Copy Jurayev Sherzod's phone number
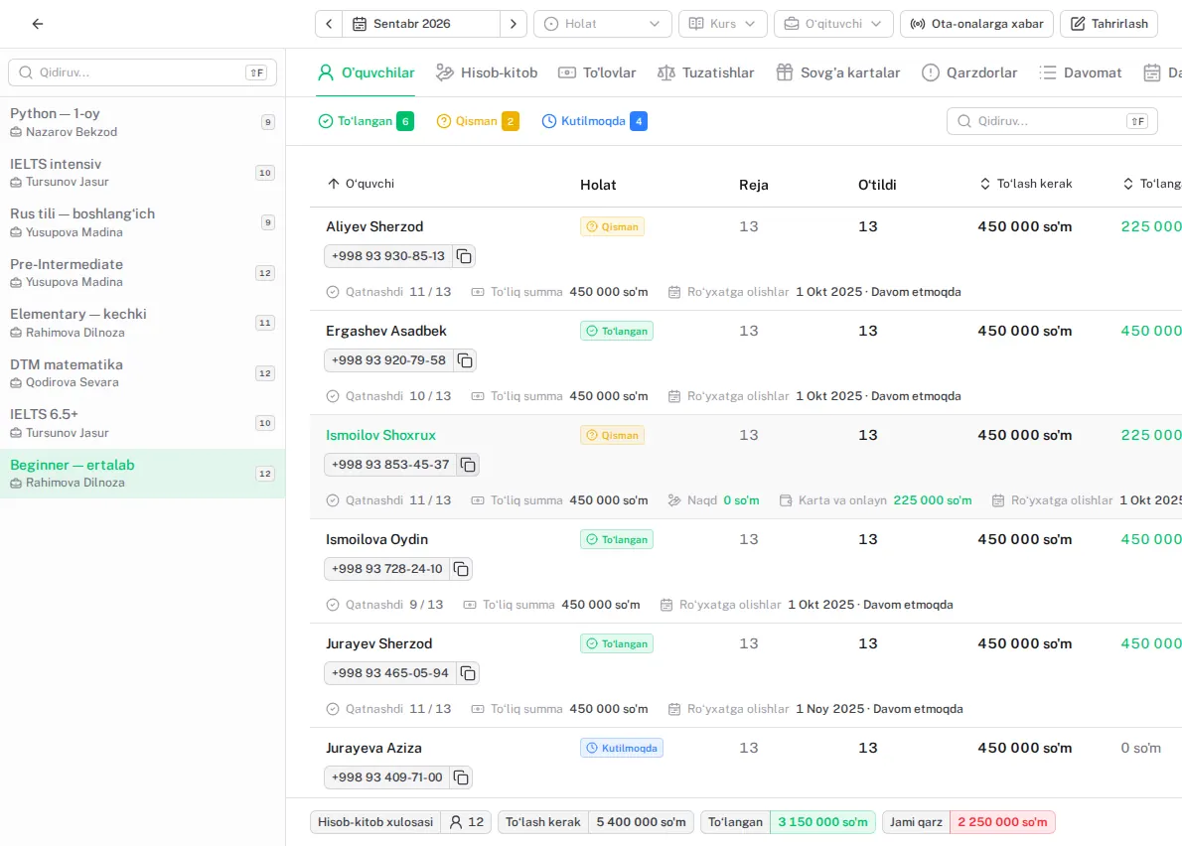The height and width of the screenshot is (846, 1182). pos(468,673)
